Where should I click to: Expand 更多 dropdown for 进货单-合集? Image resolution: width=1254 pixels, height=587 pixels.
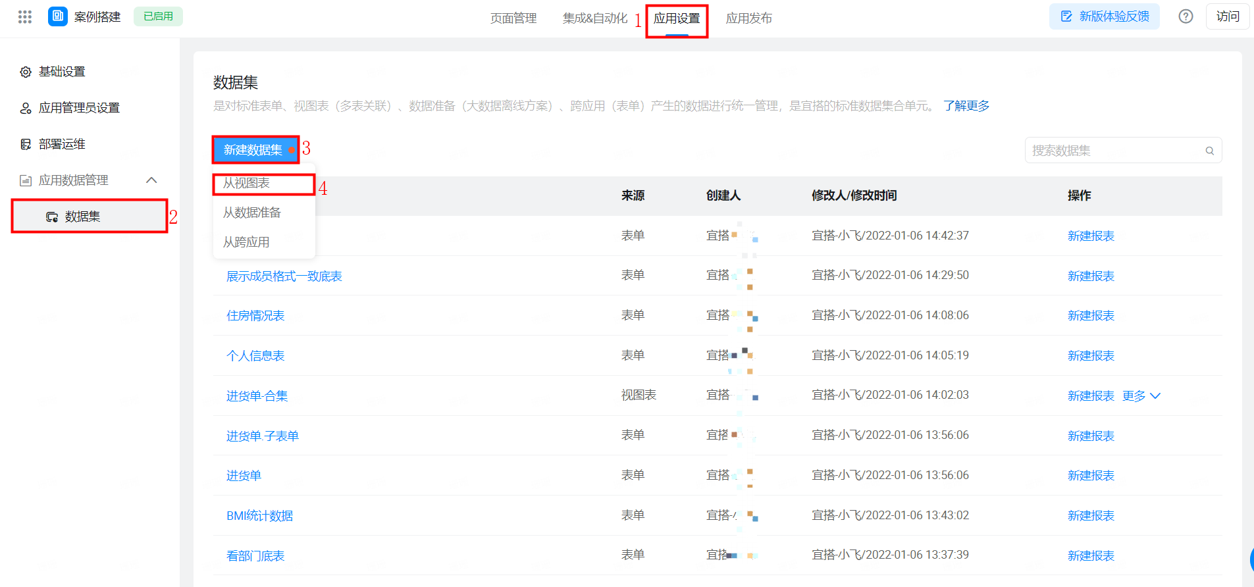point(1141,396)
